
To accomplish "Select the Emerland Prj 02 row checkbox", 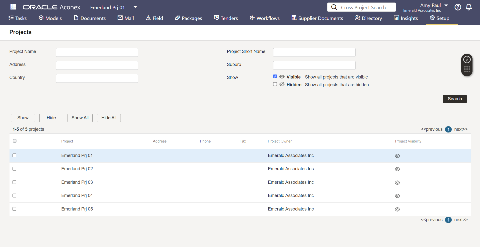I will click(15, 169).
